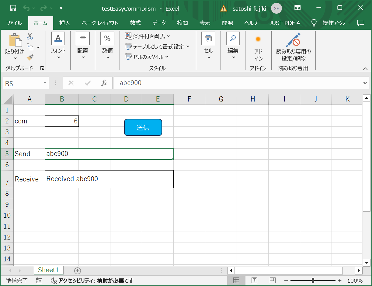The image size is (372, 286).
Task: Click the Cut scissors icon
Action: [30, 36]
